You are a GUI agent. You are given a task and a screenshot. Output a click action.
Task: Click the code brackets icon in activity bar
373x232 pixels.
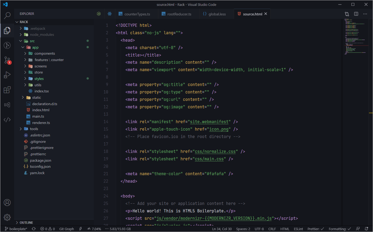7,120
